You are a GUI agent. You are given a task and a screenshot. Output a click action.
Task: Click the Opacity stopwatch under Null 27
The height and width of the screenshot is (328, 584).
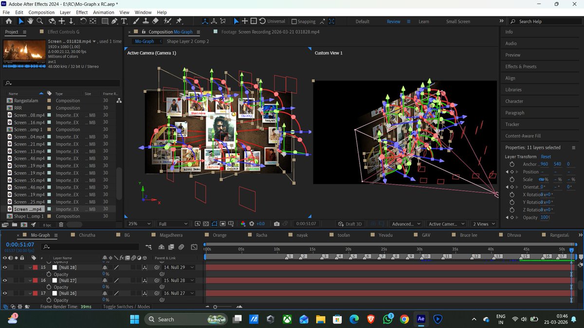49,287
